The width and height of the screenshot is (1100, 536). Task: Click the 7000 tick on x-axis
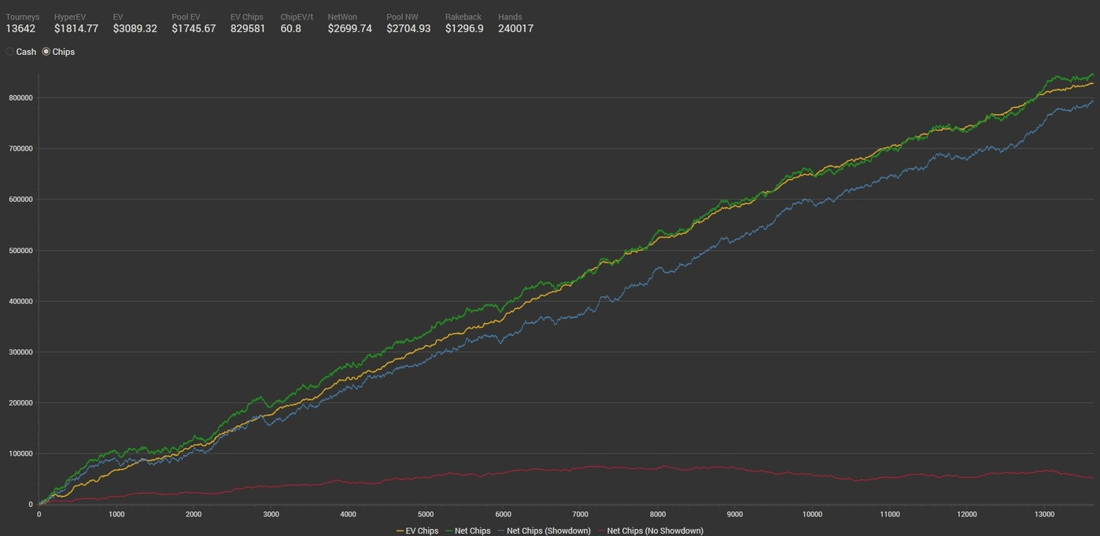pyautogui.click(x=580, y=515)
